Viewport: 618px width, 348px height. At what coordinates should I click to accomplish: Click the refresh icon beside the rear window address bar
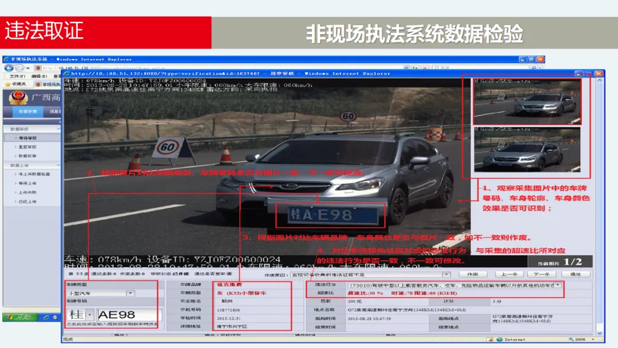point(415,68)
